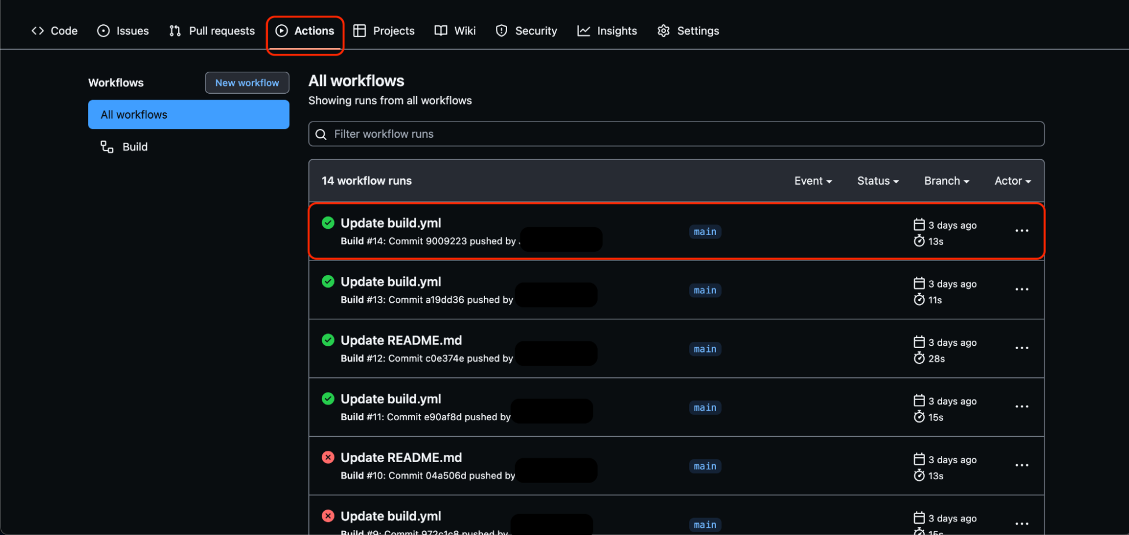This screenshot has width=1129, height=535.
Task: Open the Insights tab
Action: click(x=607, y=31)
